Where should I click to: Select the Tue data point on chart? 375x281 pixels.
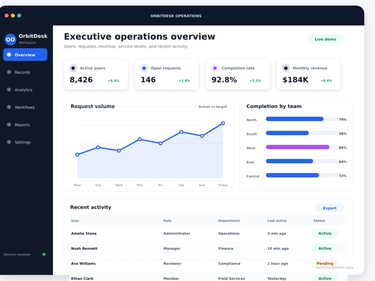98,147
